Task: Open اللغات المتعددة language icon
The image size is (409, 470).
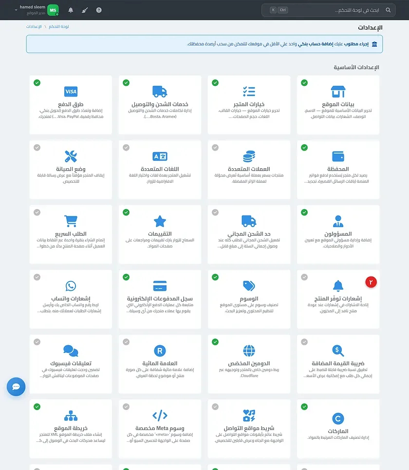Action: coord(160,156)
